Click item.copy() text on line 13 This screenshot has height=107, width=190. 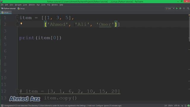coord(60,98)
